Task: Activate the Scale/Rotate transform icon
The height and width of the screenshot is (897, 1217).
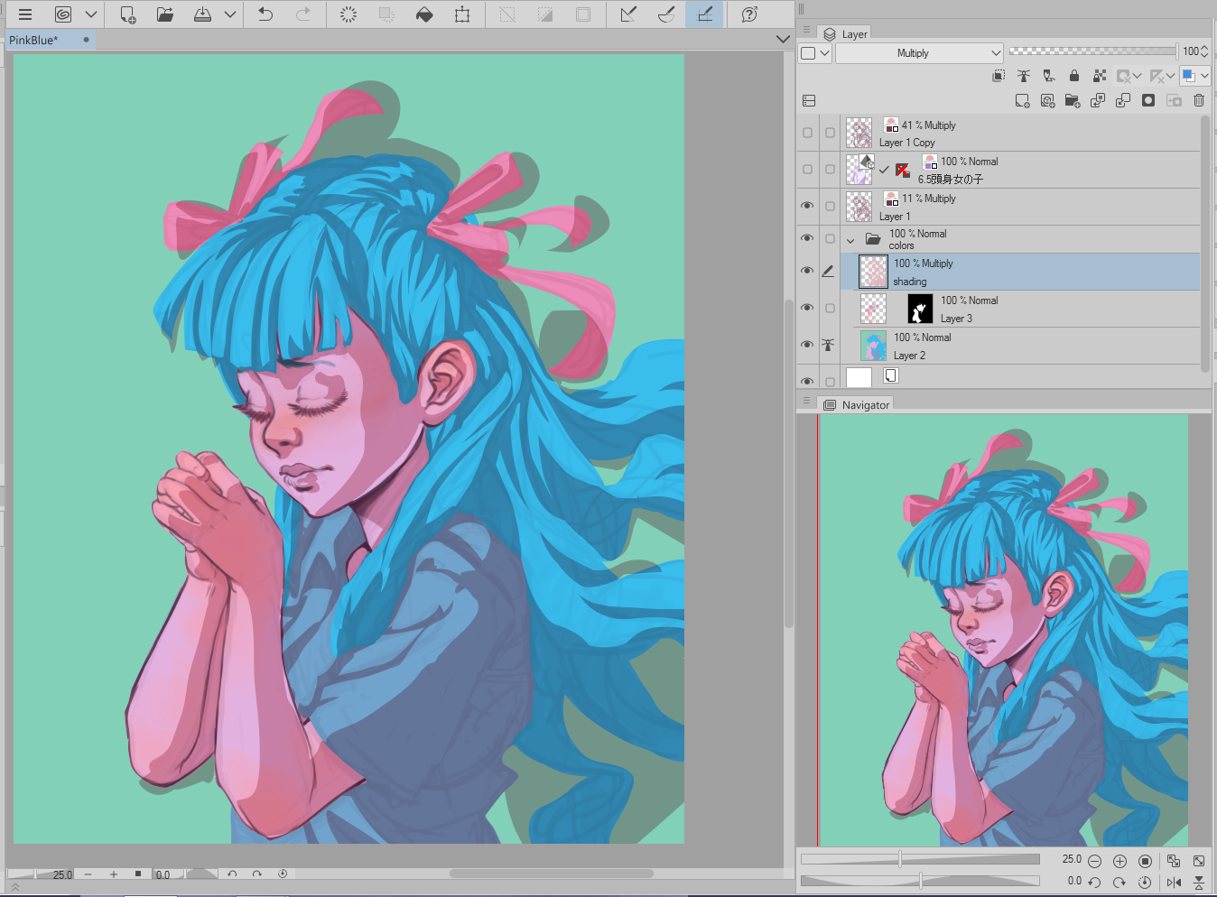Action: (x=462, y=14)
